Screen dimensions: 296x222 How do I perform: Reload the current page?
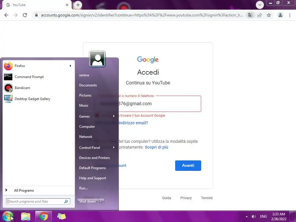pyautogui.click(x=25, y=15)
